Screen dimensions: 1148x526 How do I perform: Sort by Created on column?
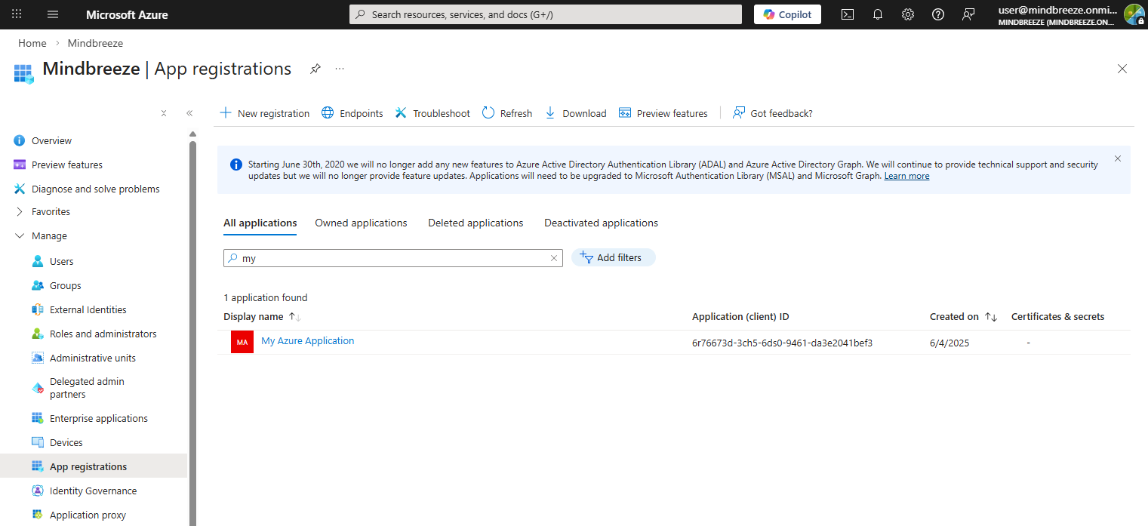[x=991, y=317]
